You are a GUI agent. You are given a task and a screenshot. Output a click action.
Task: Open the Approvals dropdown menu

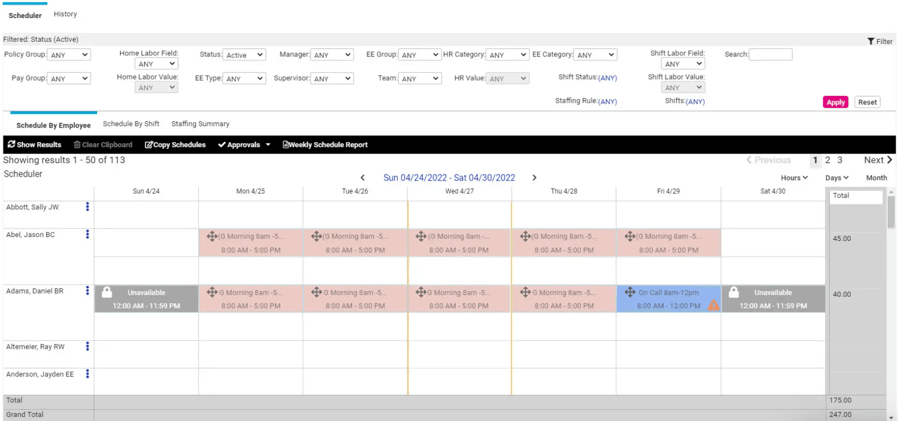[245, 144]
